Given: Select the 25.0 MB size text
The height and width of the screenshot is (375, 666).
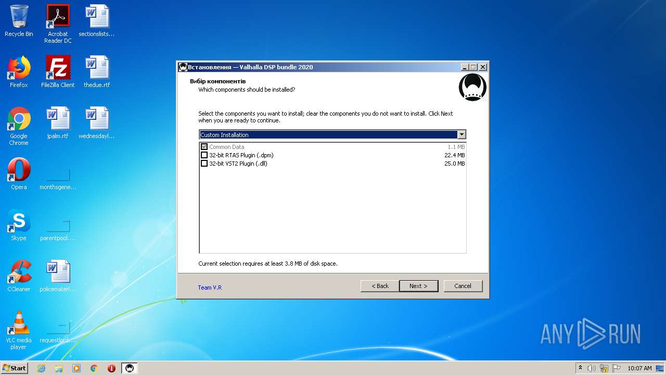Looking at the screenshot, I should click(x=455, y=164).
